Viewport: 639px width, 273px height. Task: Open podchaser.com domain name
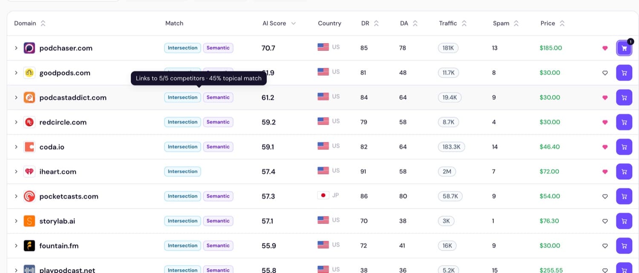(x=66, y=48)
